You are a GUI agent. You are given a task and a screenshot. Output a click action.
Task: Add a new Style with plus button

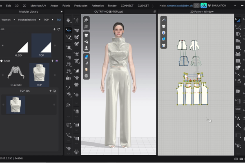click(53, 61)
